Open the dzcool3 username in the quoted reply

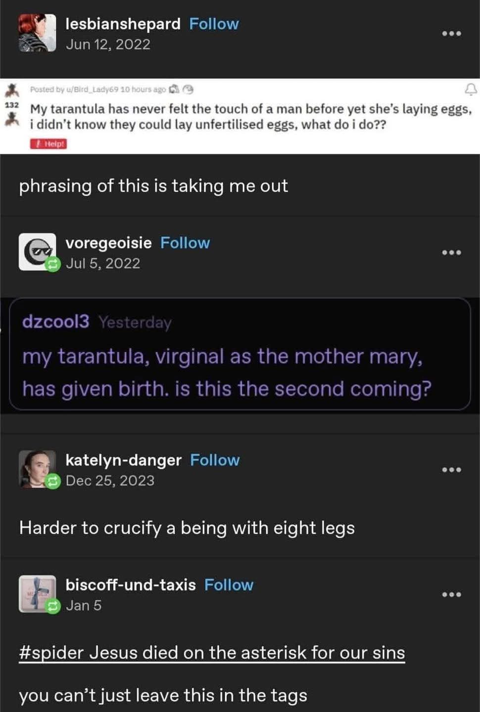pos(55,322)
